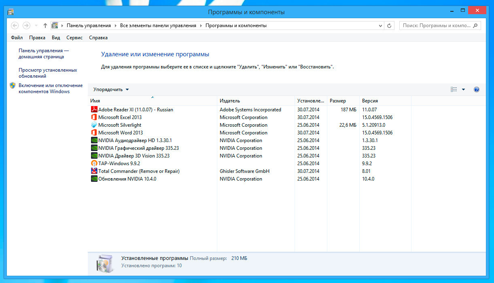The image size is (494, 283).
Task: Click the refresh button beside address bar
Action: click(389, 26)
